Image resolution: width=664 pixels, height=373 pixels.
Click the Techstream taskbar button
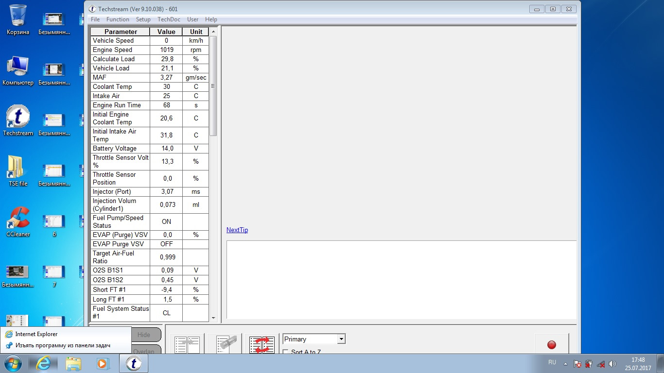click(133, 363)
